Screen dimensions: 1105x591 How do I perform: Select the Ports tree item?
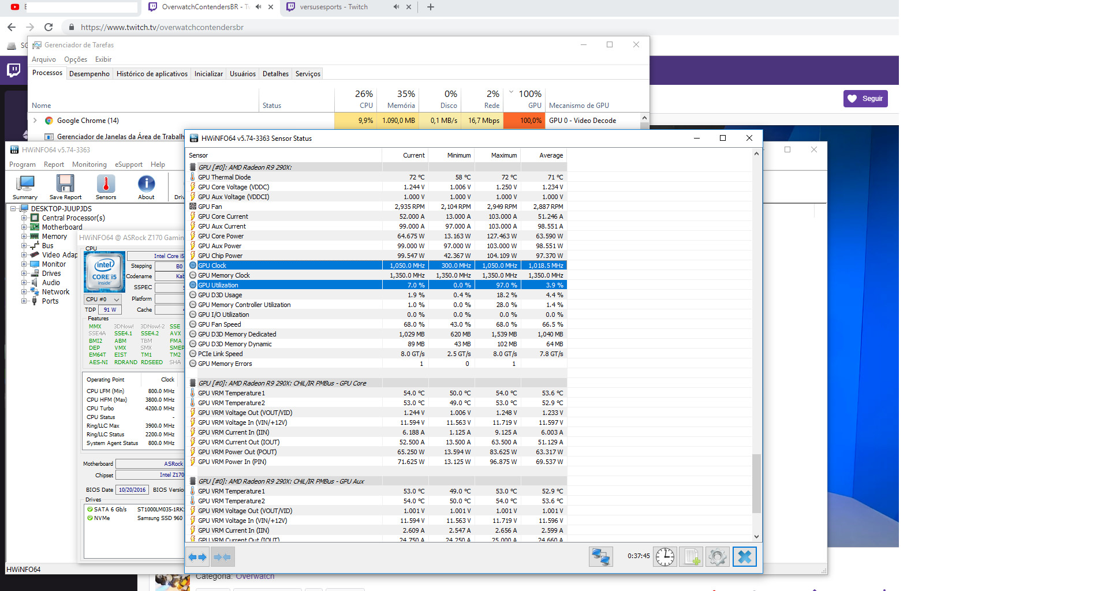[x=50, y=301]
